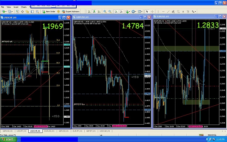
Task: Expand the Periods dropdown arrow
Action: point(135,12)
